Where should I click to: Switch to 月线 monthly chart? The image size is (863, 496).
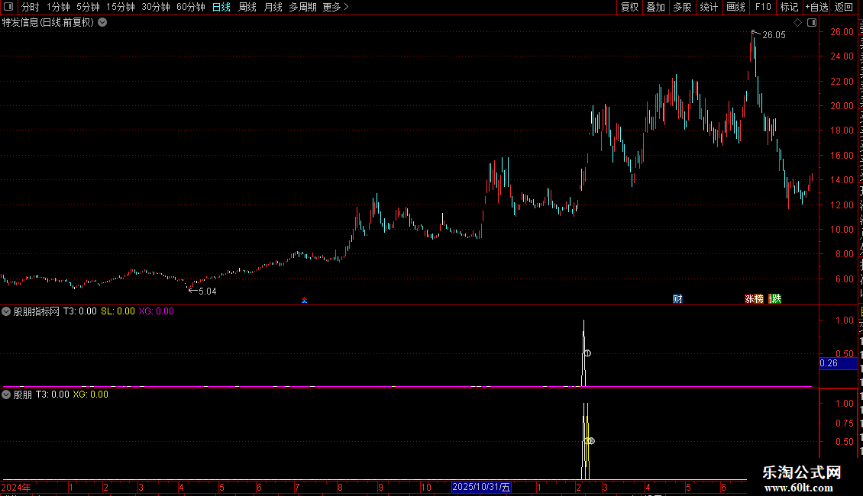coord(273,7)
